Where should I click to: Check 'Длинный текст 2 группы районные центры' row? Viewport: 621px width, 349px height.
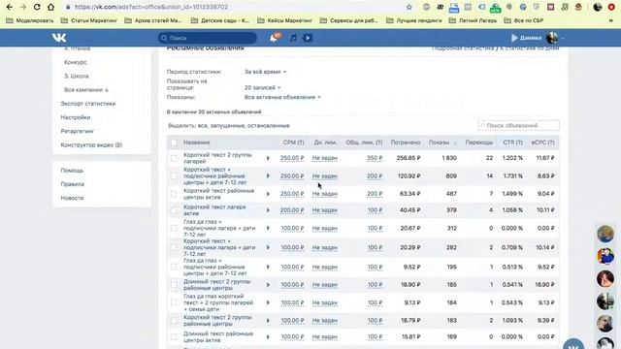pos(174,285)
